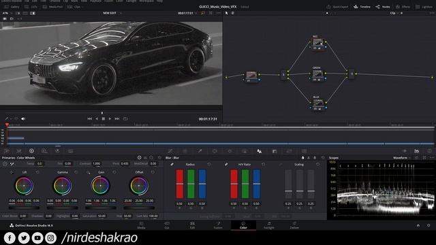Select the BLUE channel node
Image resolution: width=436 pixels, height=245 pixels.
(318, 104)
